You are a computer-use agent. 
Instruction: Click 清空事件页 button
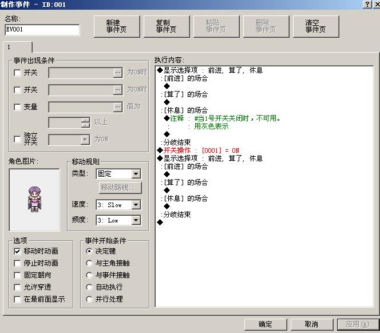click(316, 26)
